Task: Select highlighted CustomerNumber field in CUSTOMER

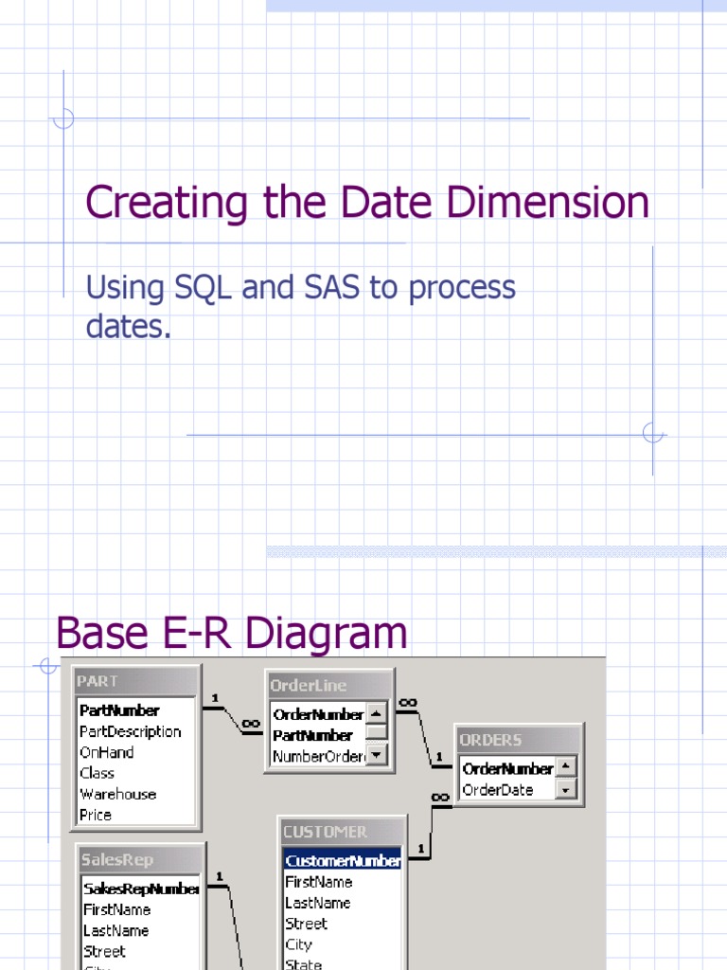Action: click(x=343, y=860)
